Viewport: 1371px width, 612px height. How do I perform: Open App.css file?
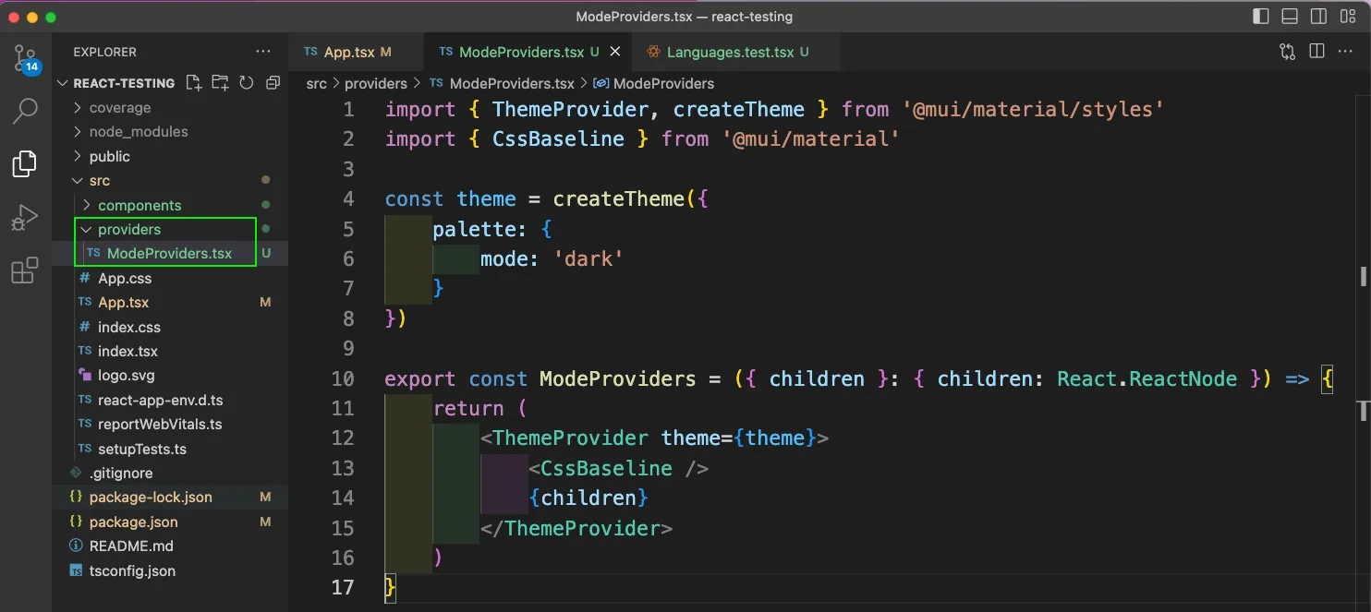(x=125, y=279)
